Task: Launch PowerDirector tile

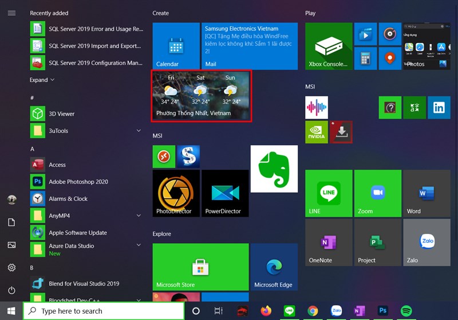Action: (x=225, y=193)
